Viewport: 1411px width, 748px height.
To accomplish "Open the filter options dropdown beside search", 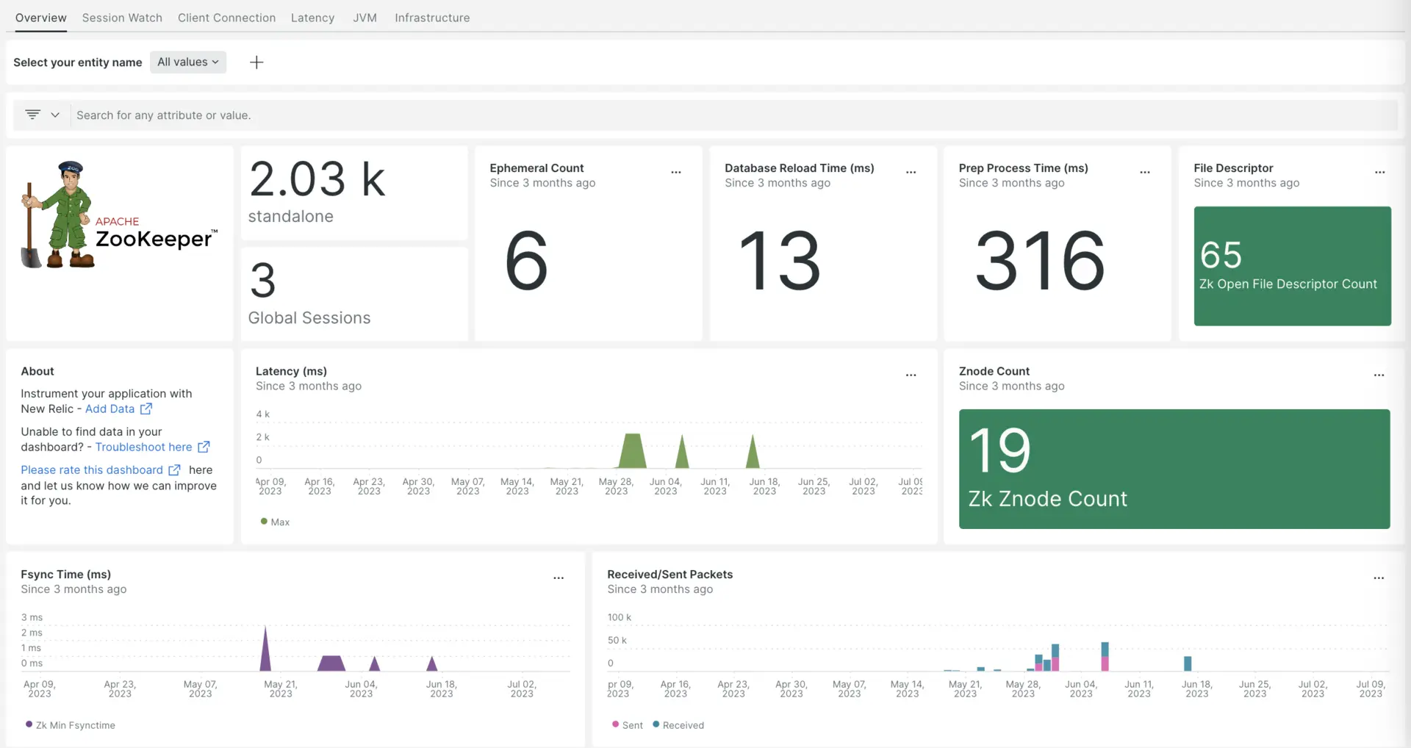I will point(42,115).
